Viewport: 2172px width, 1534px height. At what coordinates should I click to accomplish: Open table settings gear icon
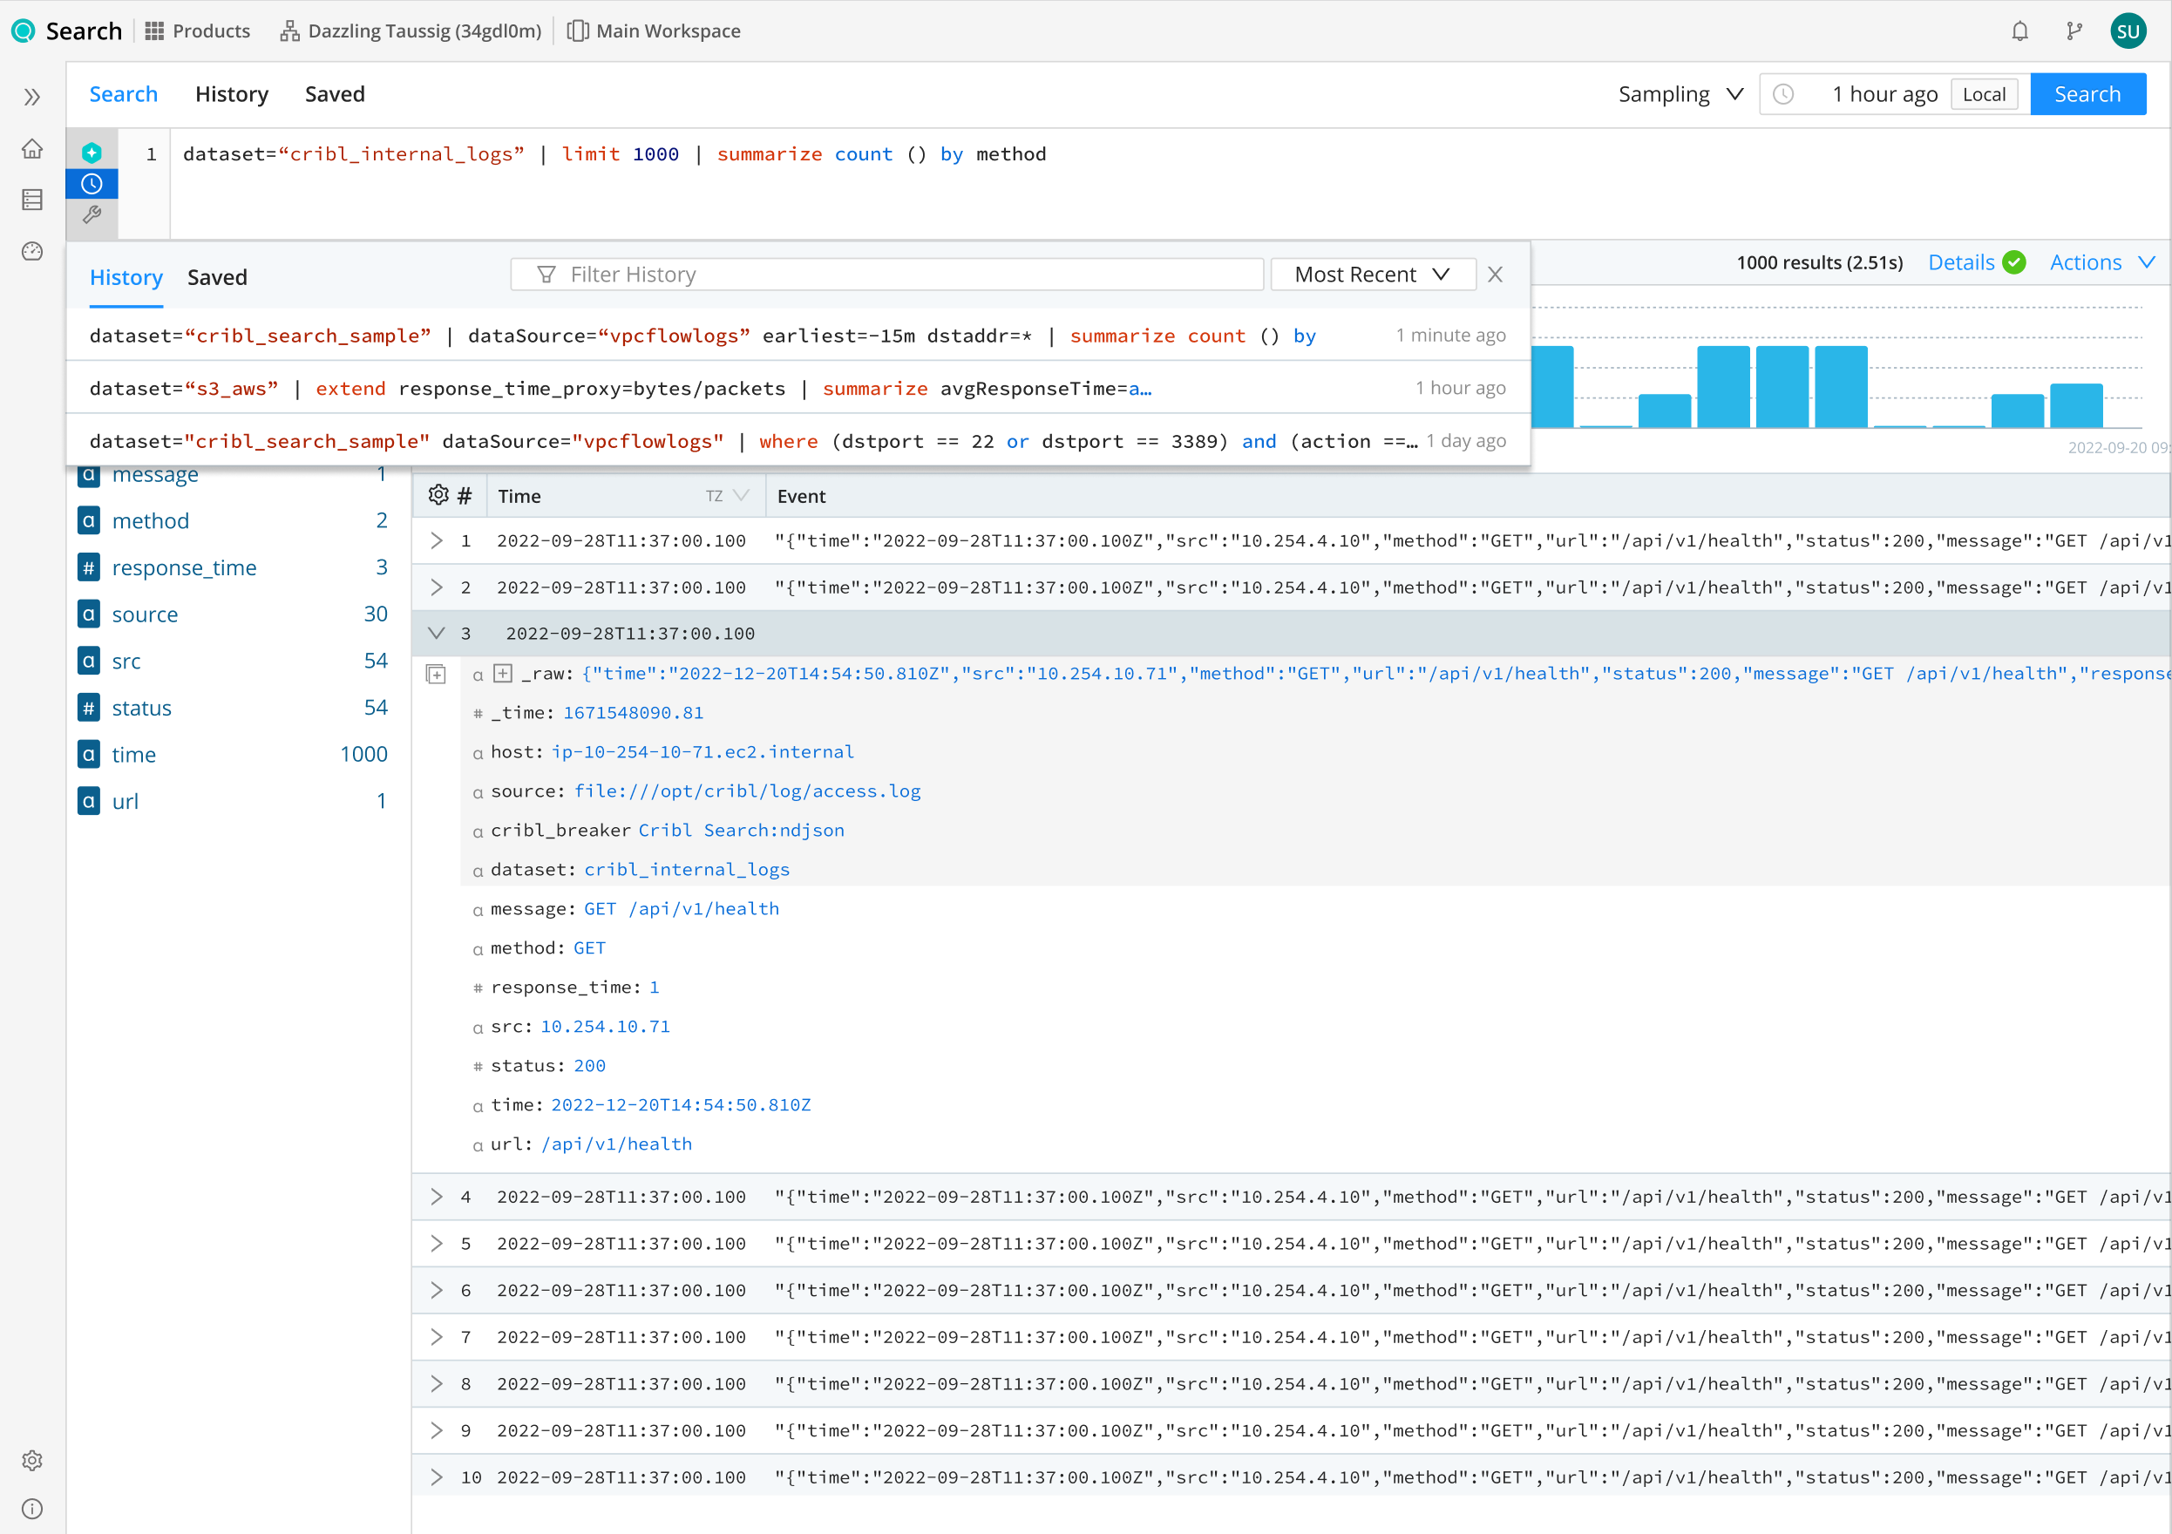click(438, 496)
